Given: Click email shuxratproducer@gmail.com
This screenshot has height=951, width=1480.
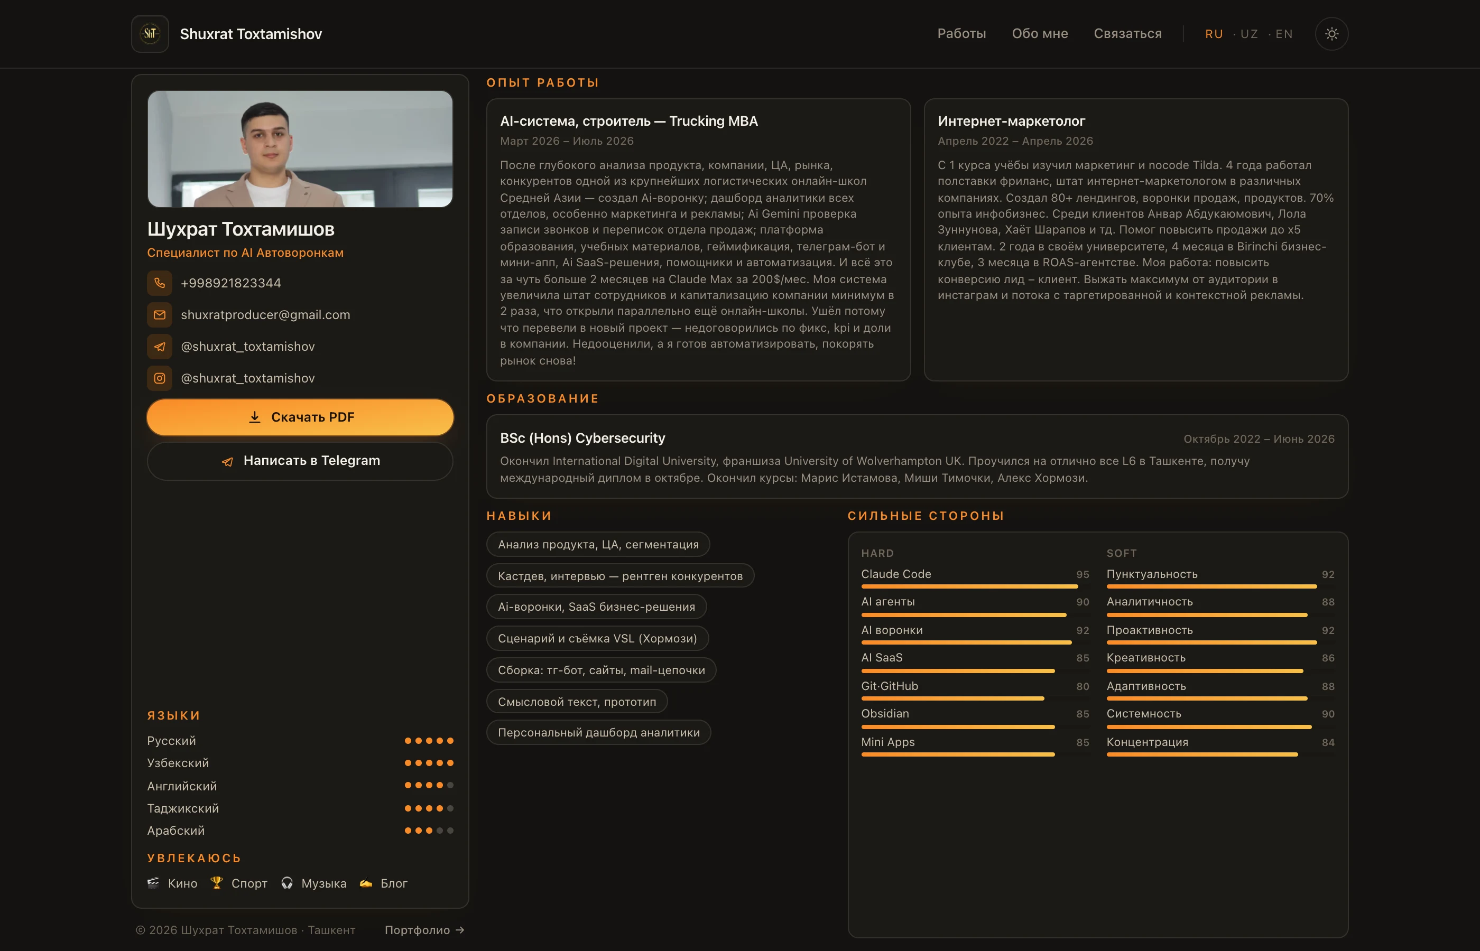Looking at the screenshot, I should click(266, 315).
